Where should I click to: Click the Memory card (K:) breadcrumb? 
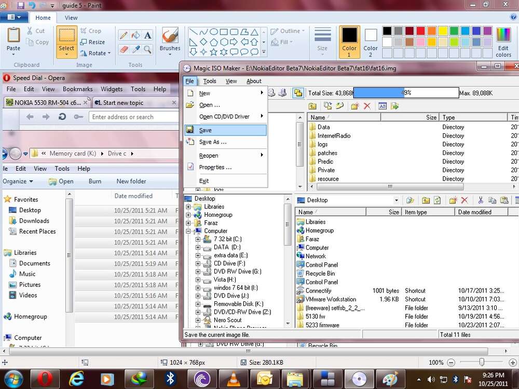[x=73, y=154]
